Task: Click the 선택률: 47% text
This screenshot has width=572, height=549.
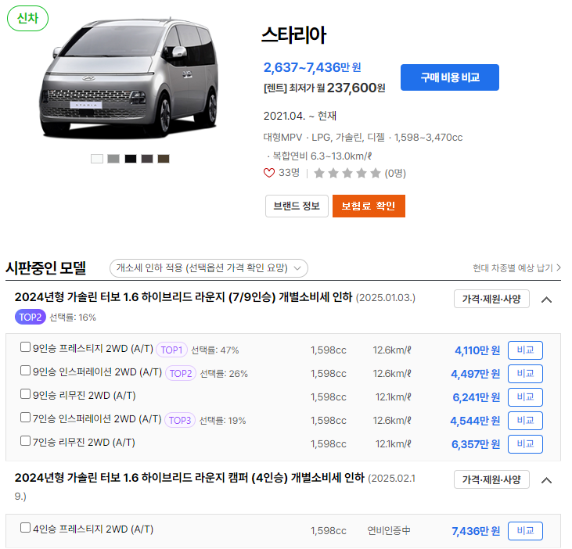Action: pos(215,350)
